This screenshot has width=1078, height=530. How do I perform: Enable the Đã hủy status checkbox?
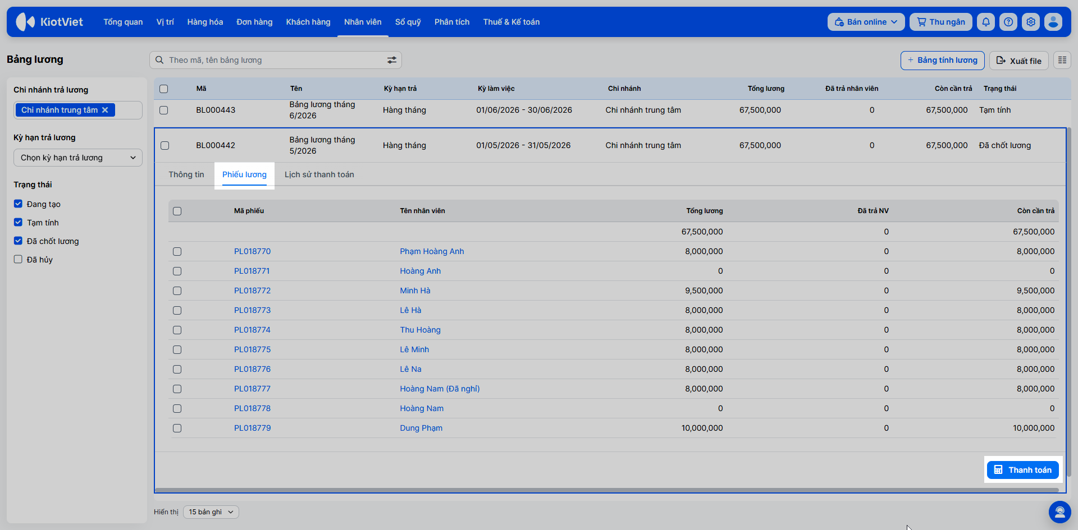(18, 259)
